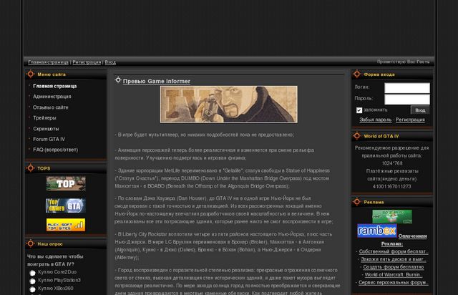Click the Реклама block crosshair icon

(x=356, y=202)
